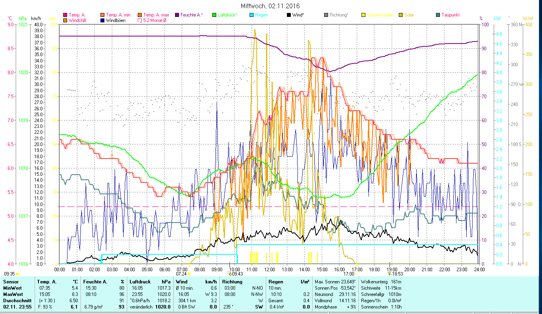
Task: Click the sun icon beside 09:35
Action: (x=18, y=274)
